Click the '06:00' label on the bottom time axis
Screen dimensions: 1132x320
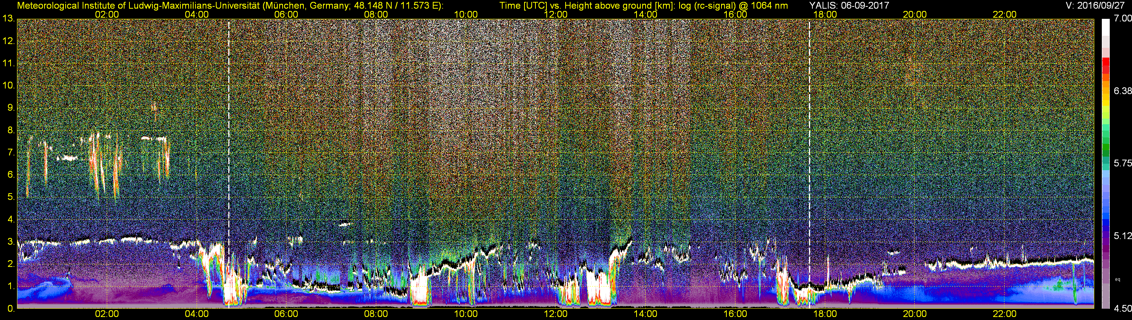click(286, 314)
